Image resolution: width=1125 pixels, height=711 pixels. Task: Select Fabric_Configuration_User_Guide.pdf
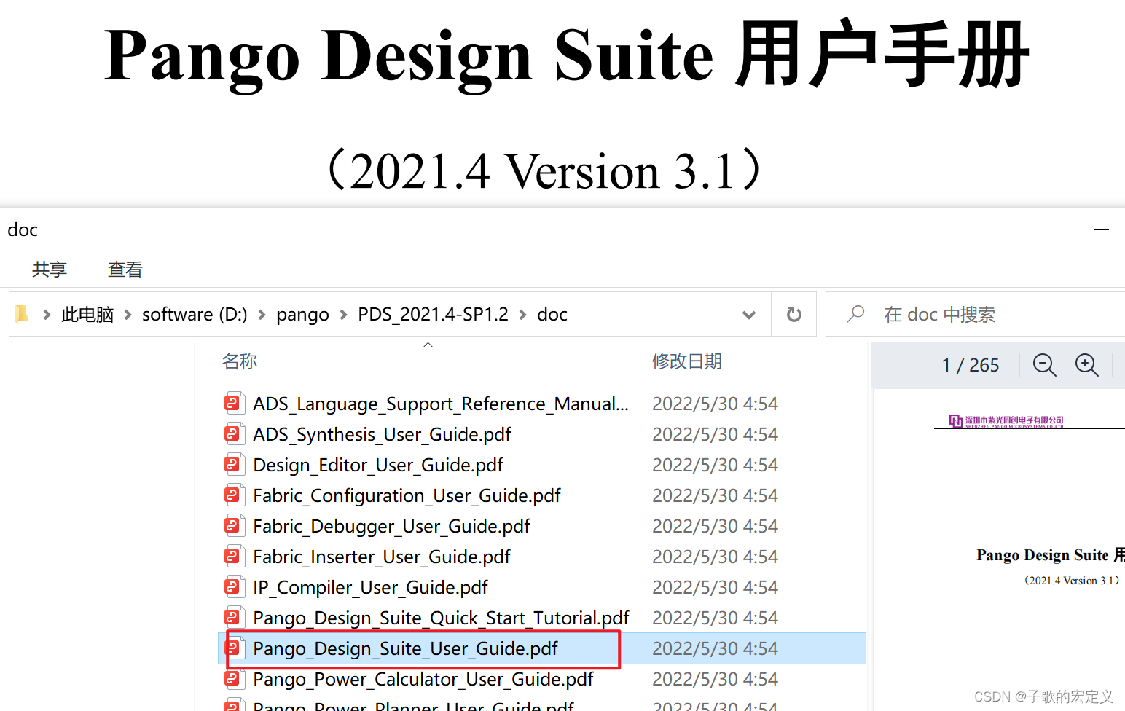click(407, 495)
